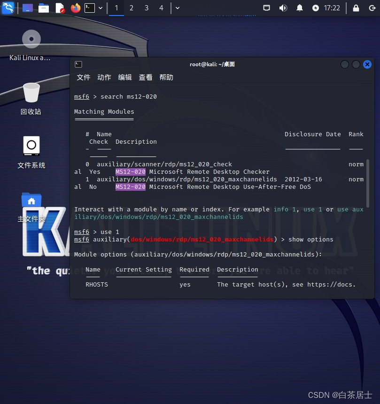This screenshot has width=380, height=404.
Task: Click 'search ms12-020' command text
Action: [x=129, y=97]
